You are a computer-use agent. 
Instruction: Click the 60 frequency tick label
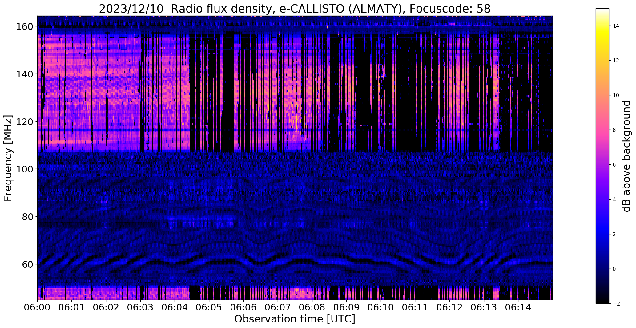point(27,264)
